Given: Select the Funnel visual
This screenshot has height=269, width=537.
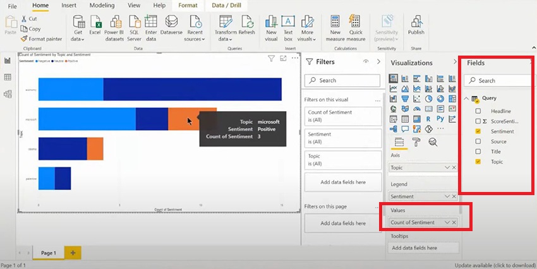Looking at the screenshot, I should tap(405, 99).
